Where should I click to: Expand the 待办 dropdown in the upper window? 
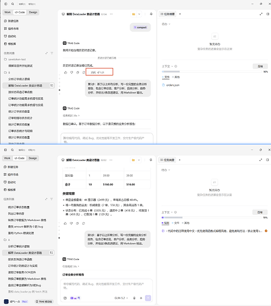166,24
